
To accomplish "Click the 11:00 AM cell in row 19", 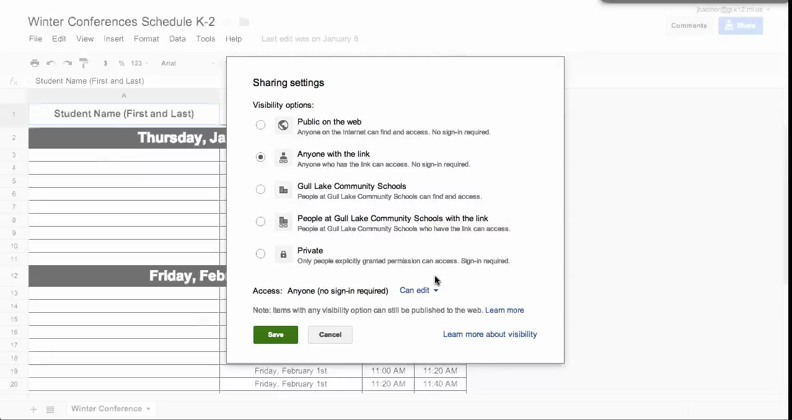I will 388,371.
